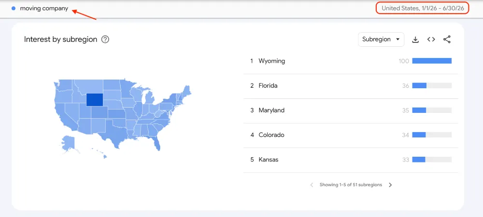Image resolution: width=483 pixels, height=217 pixels.
Task: Go to previous page of subregions
Action: tap(312, 185)
